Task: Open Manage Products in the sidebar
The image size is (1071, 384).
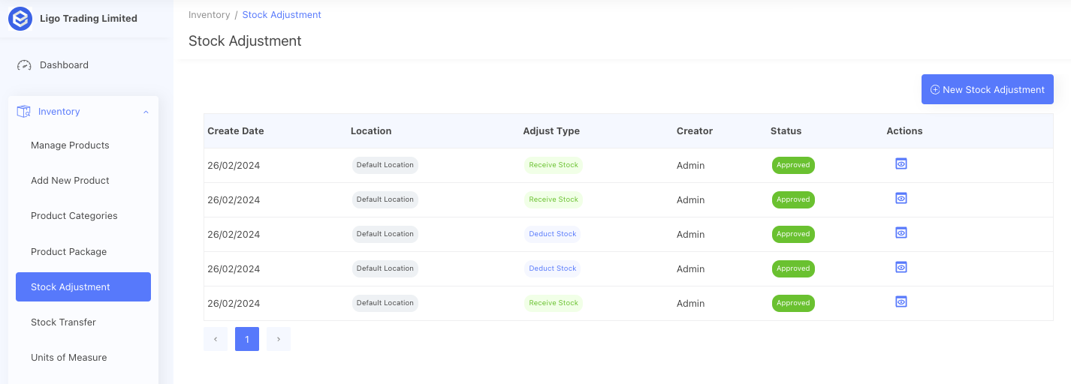Action: 70,145
